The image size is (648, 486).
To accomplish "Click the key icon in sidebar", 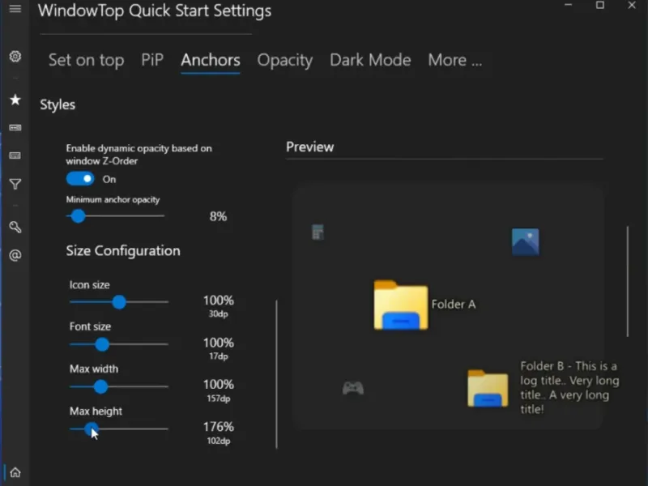I will tap(15, 228).
